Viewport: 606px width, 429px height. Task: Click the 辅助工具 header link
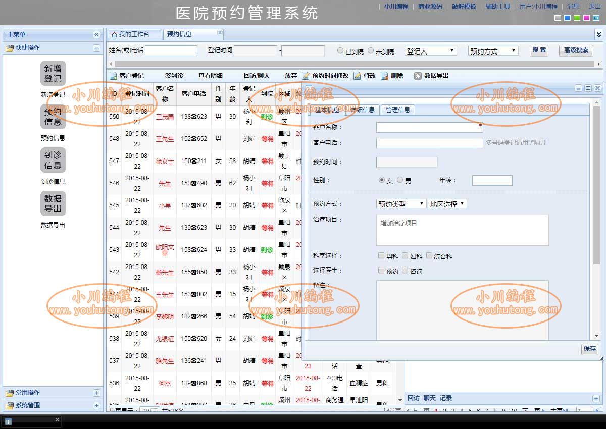point(498,7)
